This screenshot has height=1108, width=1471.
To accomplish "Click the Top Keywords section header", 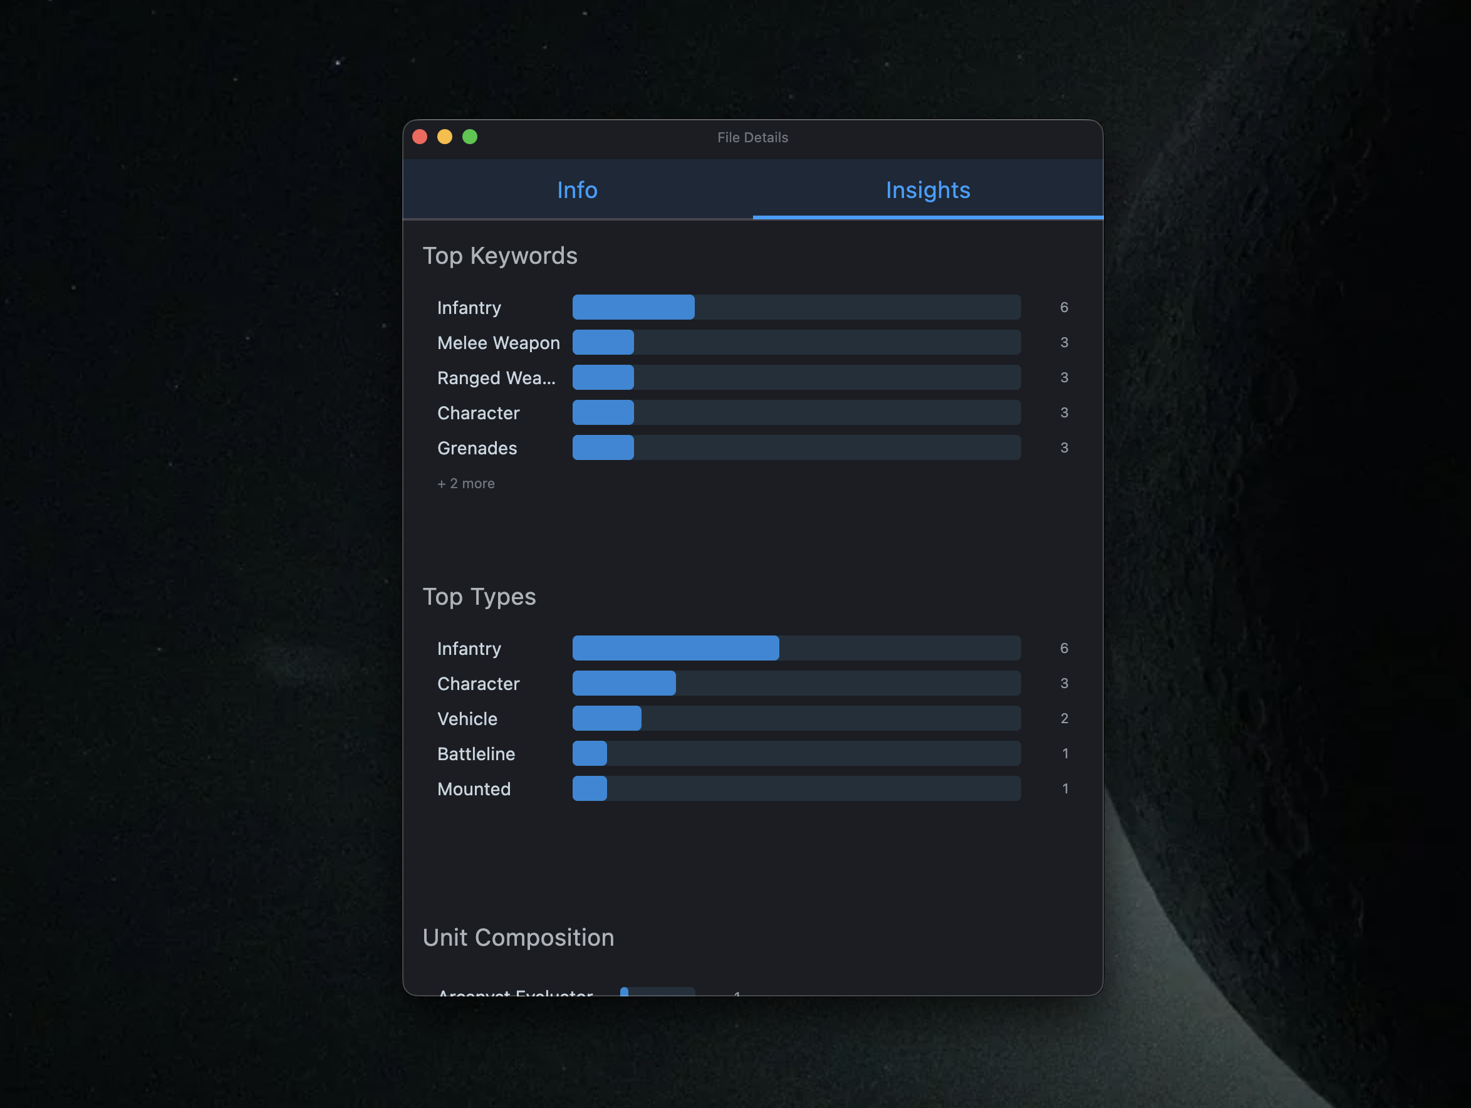I will coord(500,256).
